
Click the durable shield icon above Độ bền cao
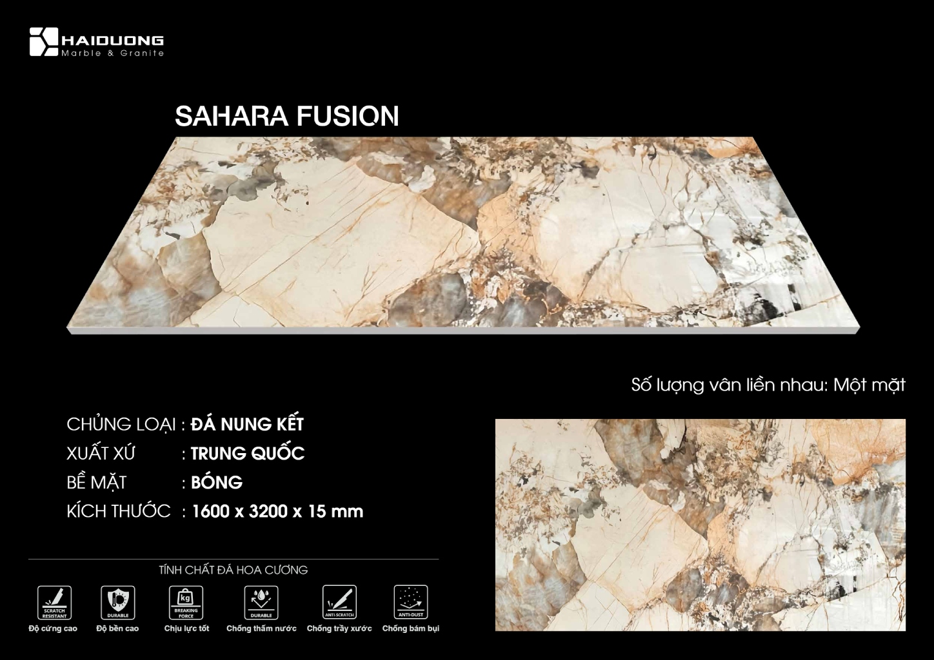[118, 602]
